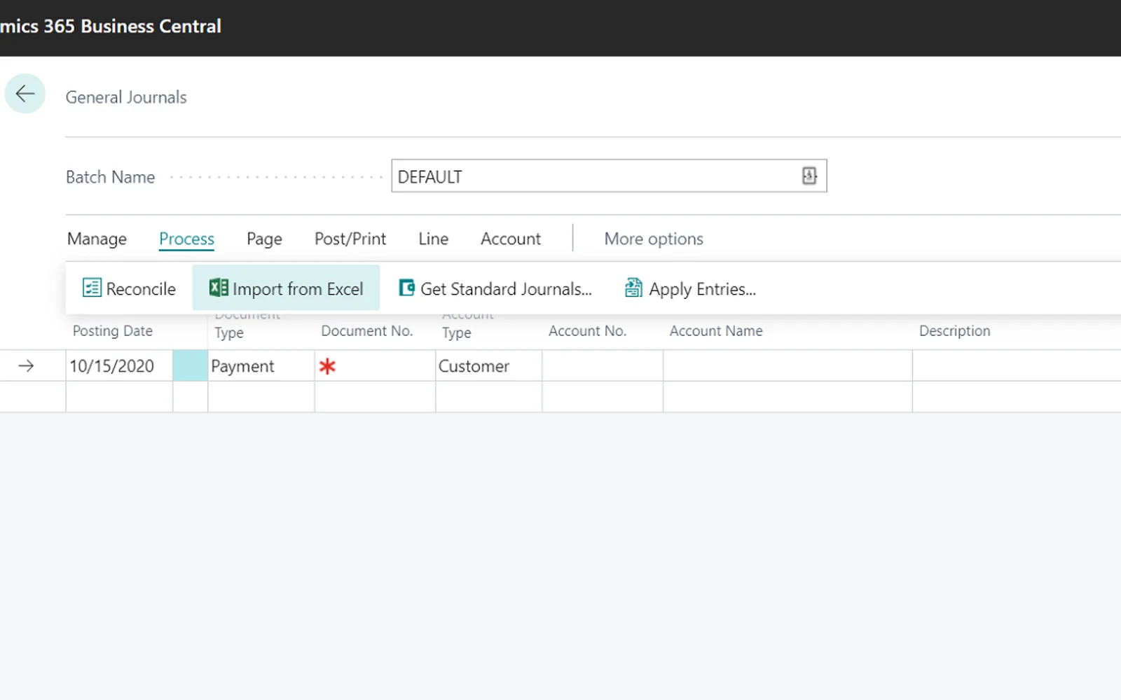
Task: Click the highlighted cell next to Posting Date
Action: tap(190, 365)
